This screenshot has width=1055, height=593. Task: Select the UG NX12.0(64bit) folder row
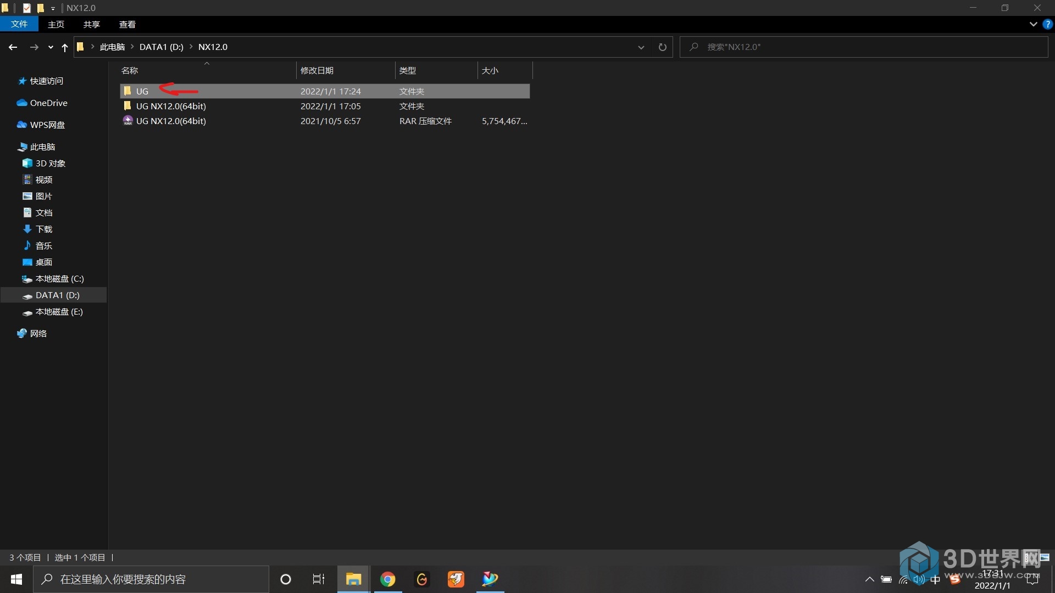pos(325,106)
